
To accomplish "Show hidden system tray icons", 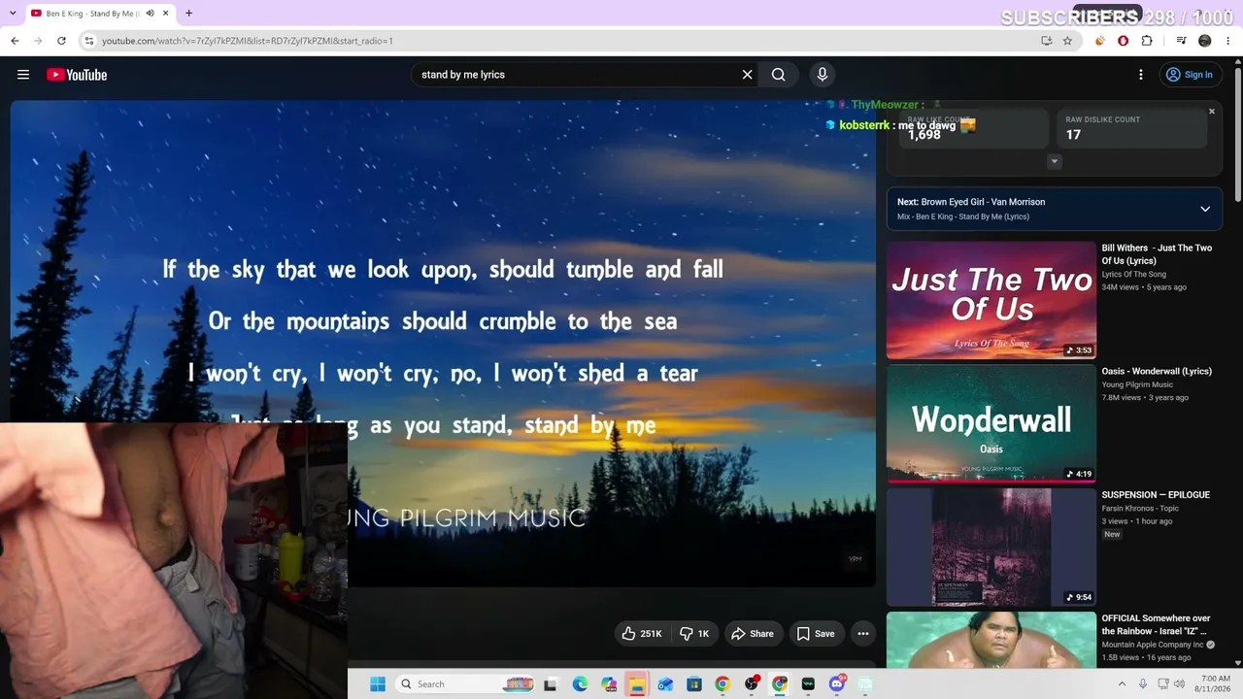I will [x=1122, y=684].
